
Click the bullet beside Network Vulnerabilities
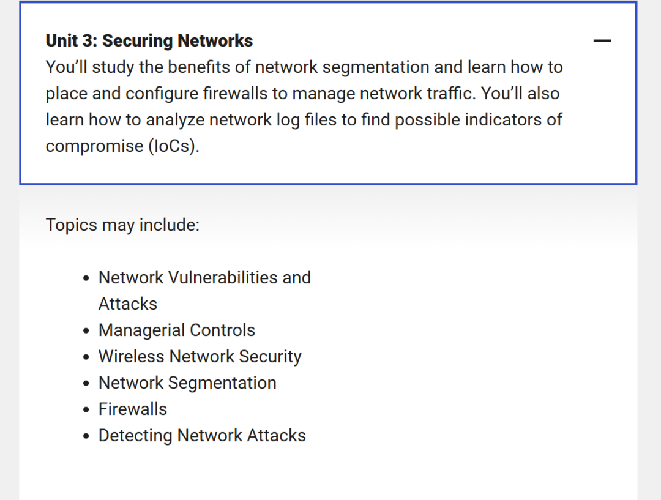pos(86,278)
